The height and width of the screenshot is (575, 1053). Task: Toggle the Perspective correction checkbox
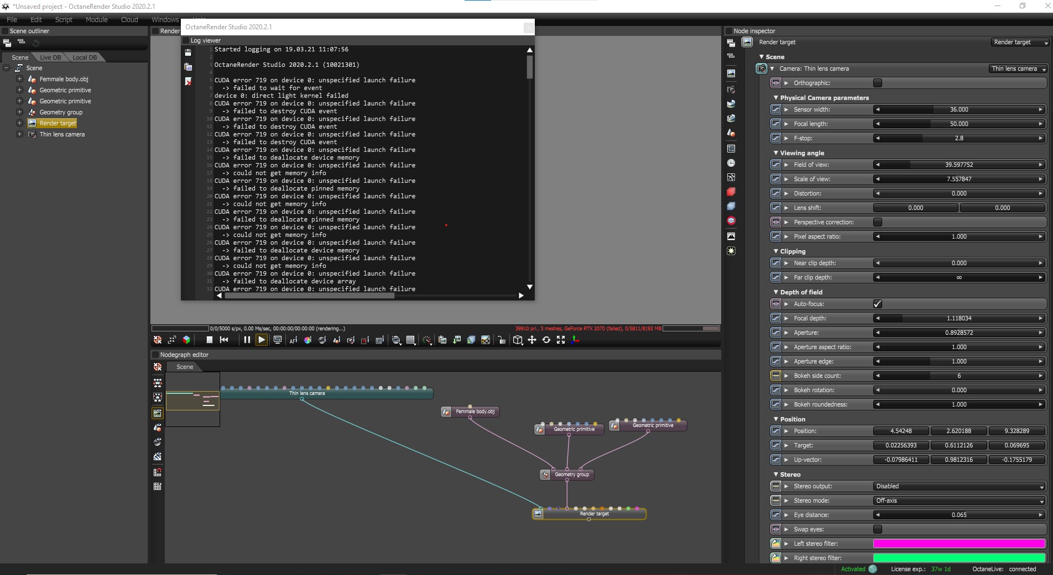pyautogui.click(x=878, y=222)
